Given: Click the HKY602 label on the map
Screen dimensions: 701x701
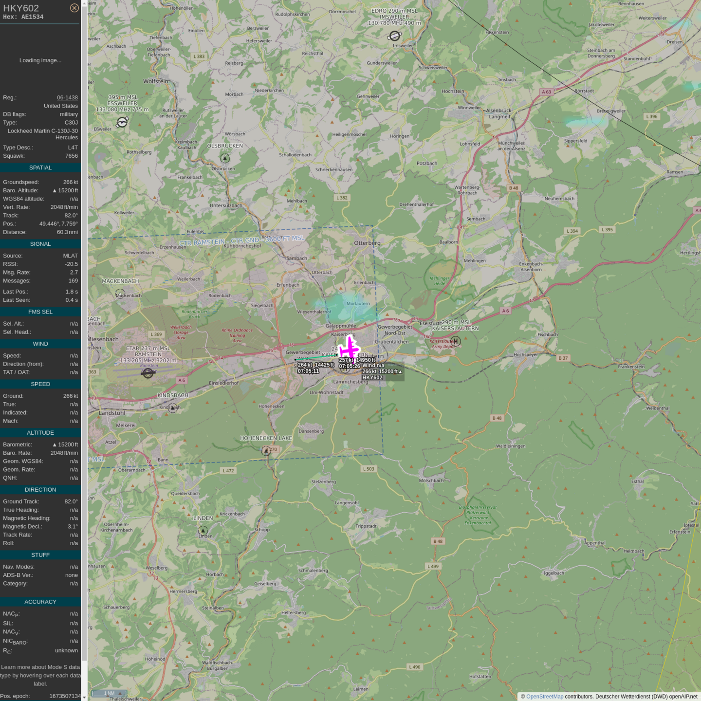Looking at the screenshot, I should [372, 377].
